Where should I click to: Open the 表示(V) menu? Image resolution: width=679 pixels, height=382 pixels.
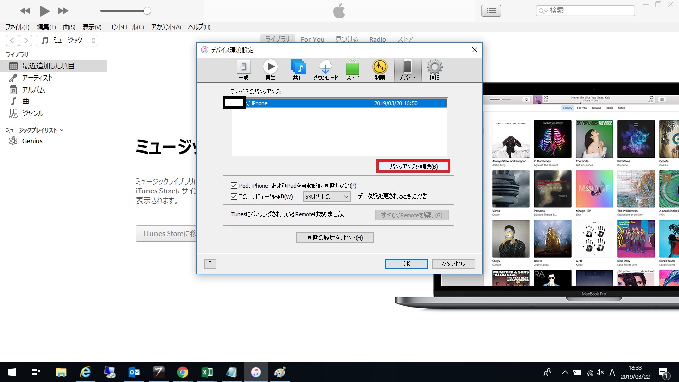(92, 27)
